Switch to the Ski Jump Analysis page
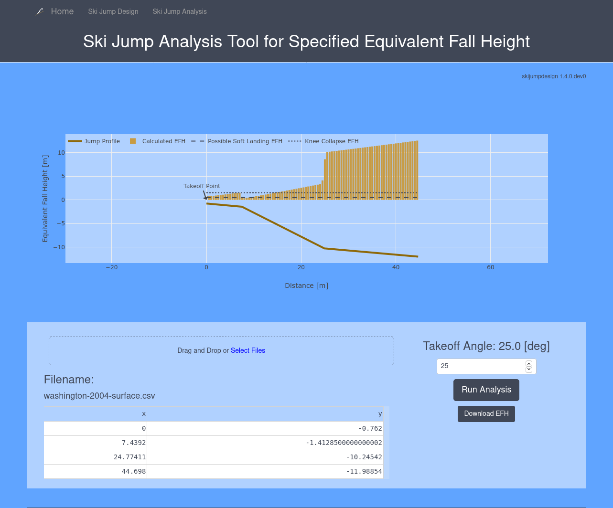Viewport: 613px width, 508px height. [x=180, y=11]
